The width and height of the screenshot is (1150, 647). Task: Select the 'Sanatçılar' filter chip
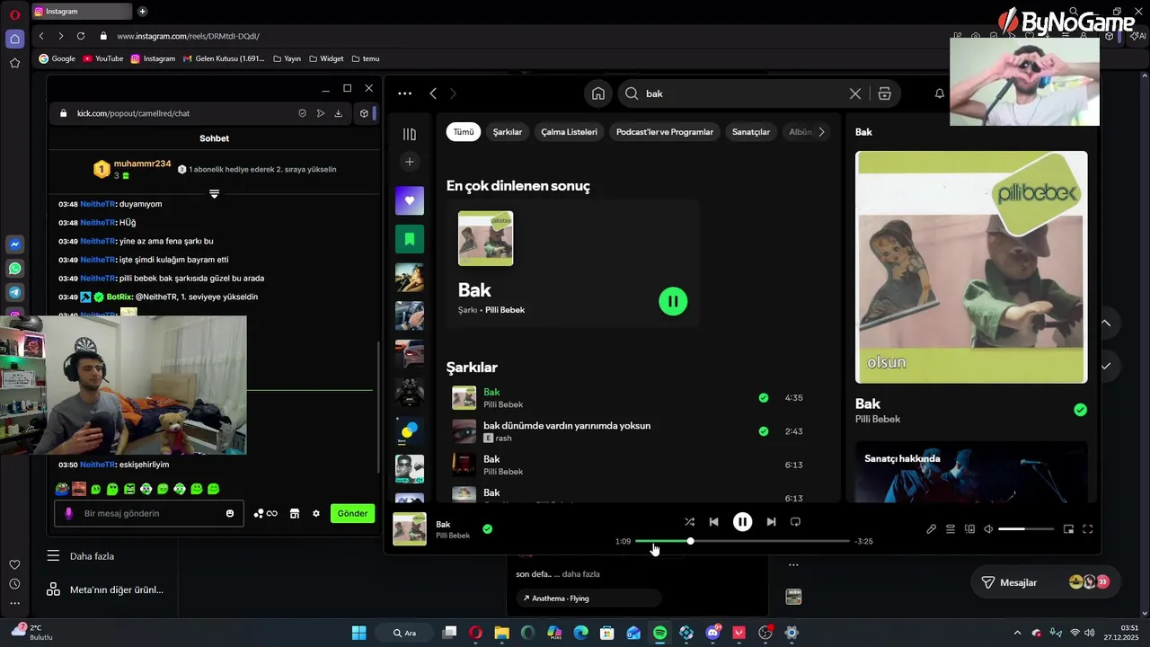(x=751, y=132)
